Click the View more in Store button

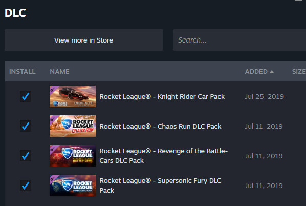click(83, 40)
